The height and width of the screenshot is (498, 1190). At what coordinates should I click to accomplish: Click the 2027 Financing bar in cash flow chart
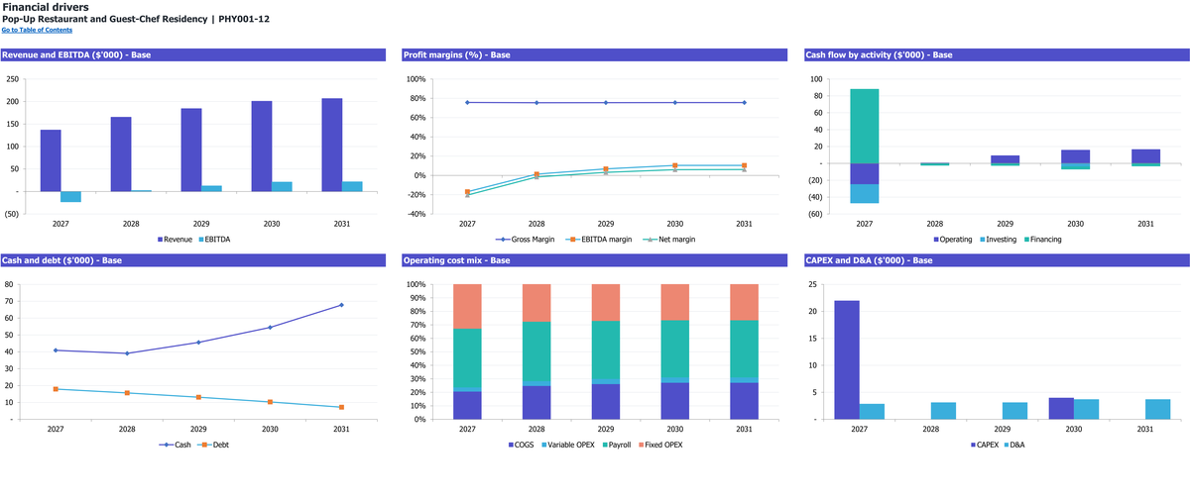tap(865, 126)
